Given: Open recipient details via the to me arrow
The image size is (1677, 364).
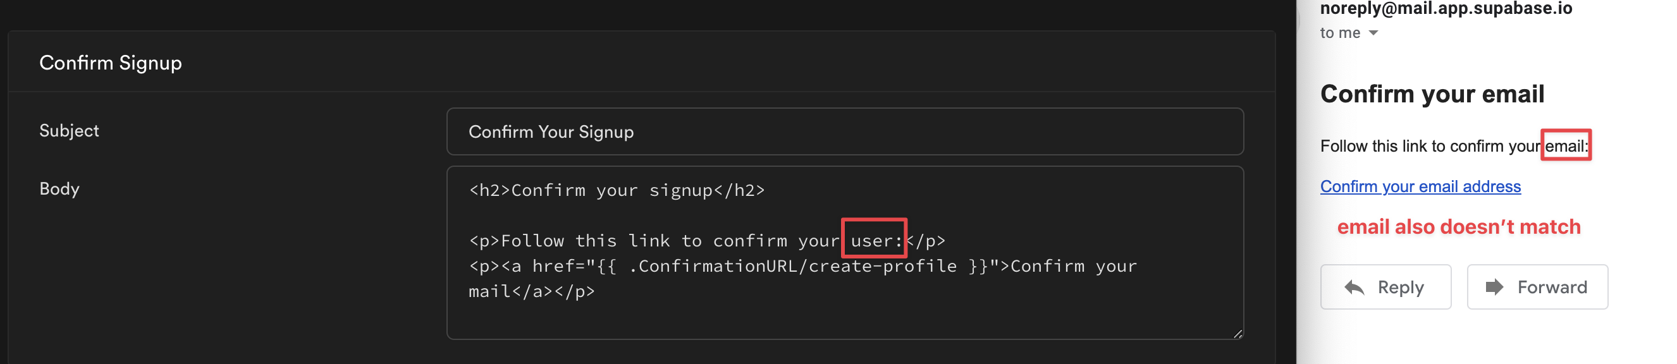Looking at the screenshot, I should [x=1373, y=32].
